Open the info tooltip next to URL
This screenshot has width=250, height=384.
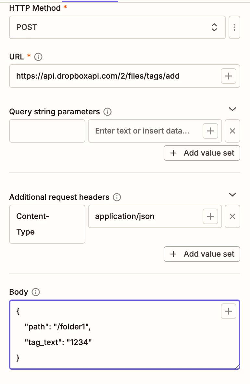pos(38,57)
